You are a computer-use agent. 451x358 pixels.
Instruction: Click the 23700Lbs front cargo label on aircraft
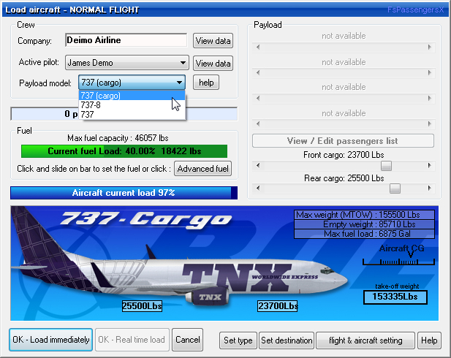278,306
